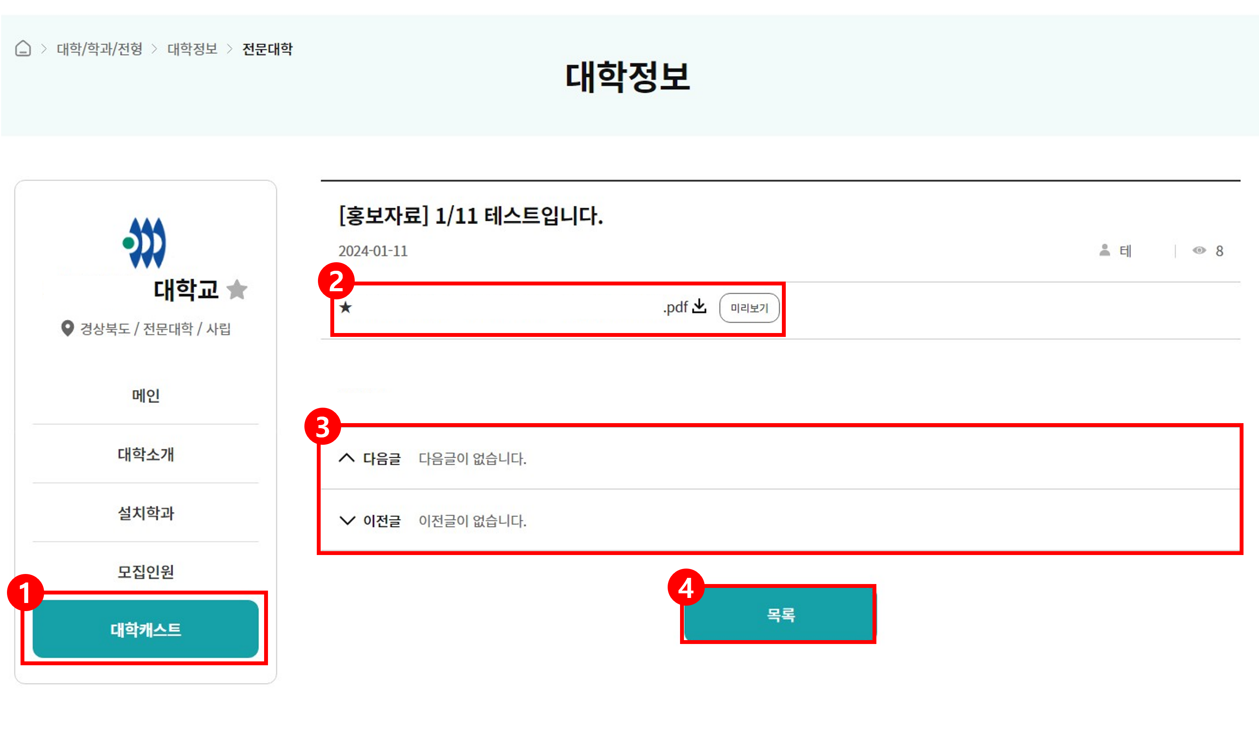
Task: Open the 대학소개 sidebar menu
Action: pyautogui.click(x=145, y=454)
